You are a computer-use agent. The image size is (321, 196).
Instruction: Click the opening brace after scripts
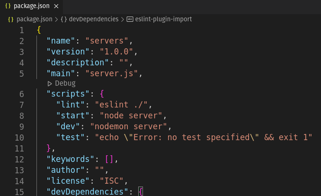102,94
